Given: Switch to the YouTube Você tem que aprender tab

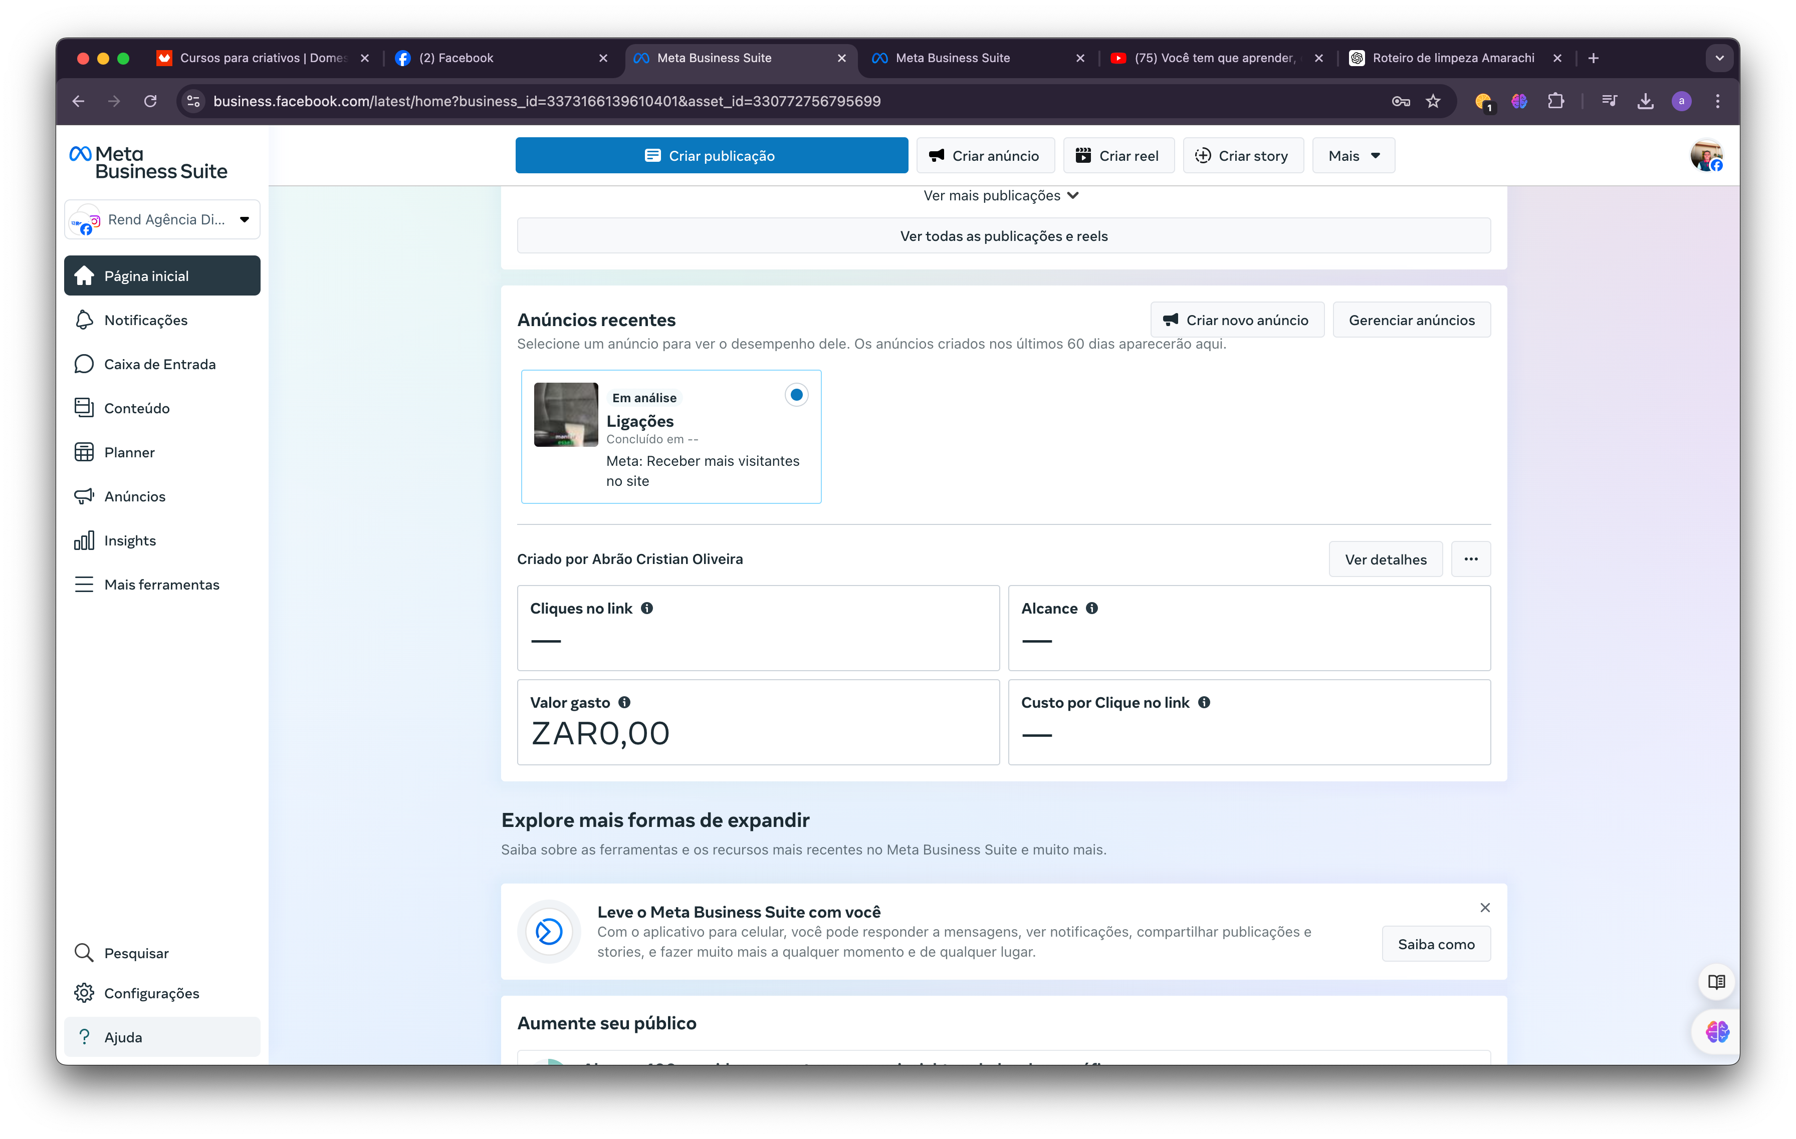Looking at the screenshot, I should [1217, 58].
